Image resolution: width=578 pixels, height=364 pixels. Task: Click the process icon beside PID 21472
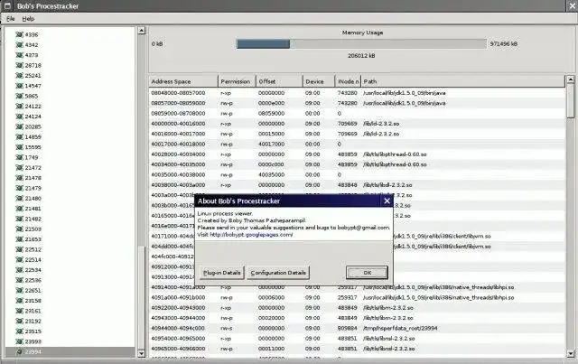pyautogui.click(x=20, y=168)
